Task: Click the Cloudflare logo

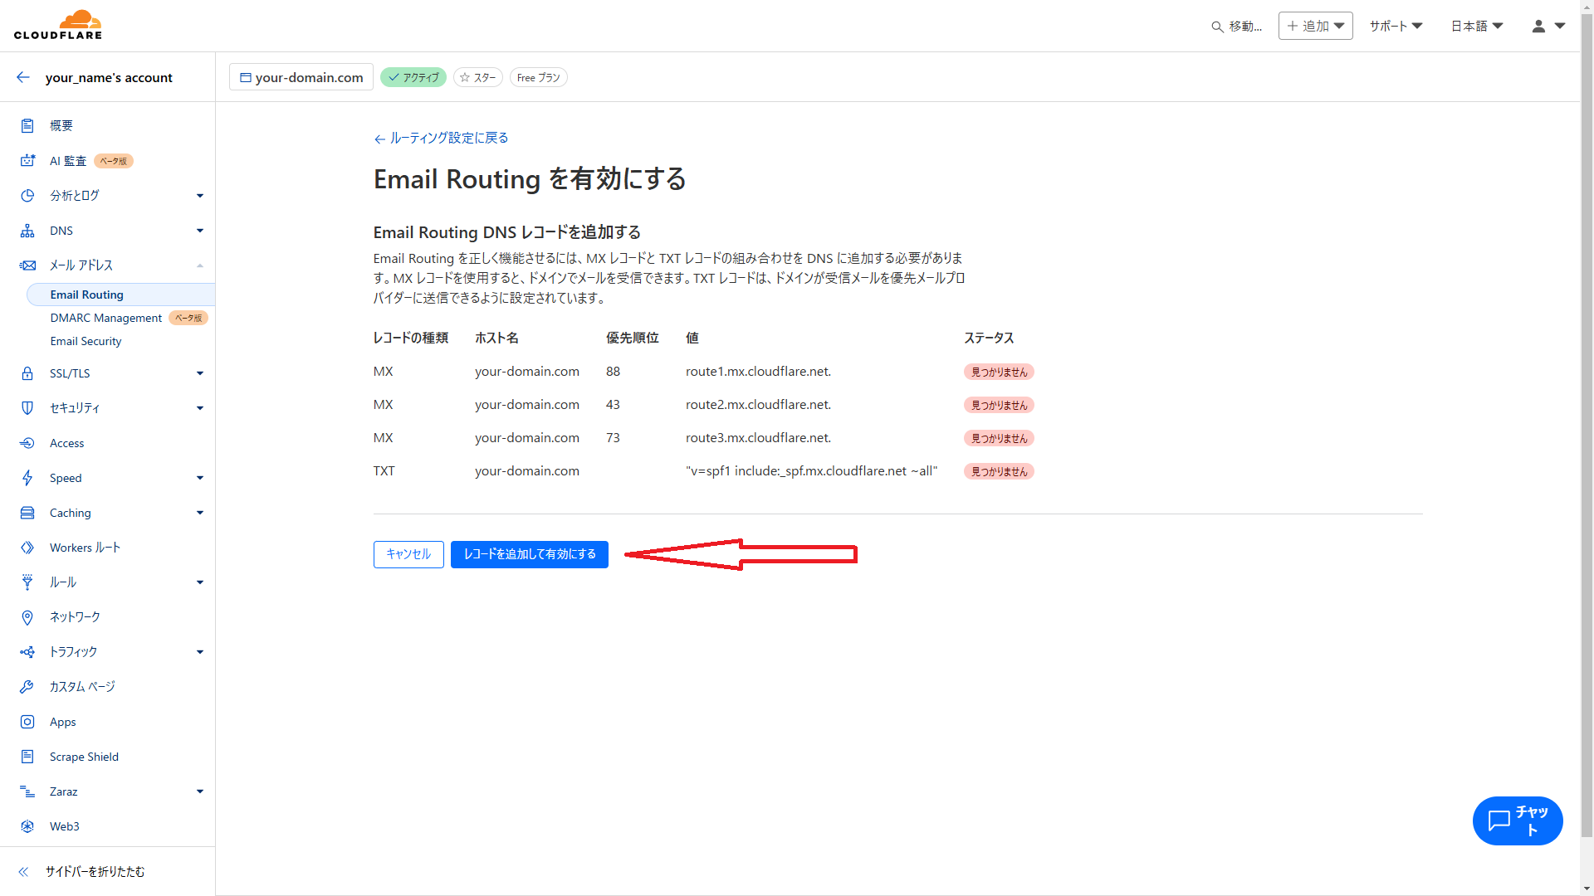Action: [58, 24]
